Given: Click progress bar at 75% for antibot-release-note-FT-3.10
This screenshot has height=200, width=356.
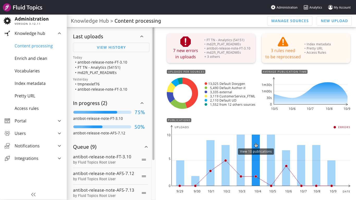Looking at the screenshot, I should [x=102, y=113].
